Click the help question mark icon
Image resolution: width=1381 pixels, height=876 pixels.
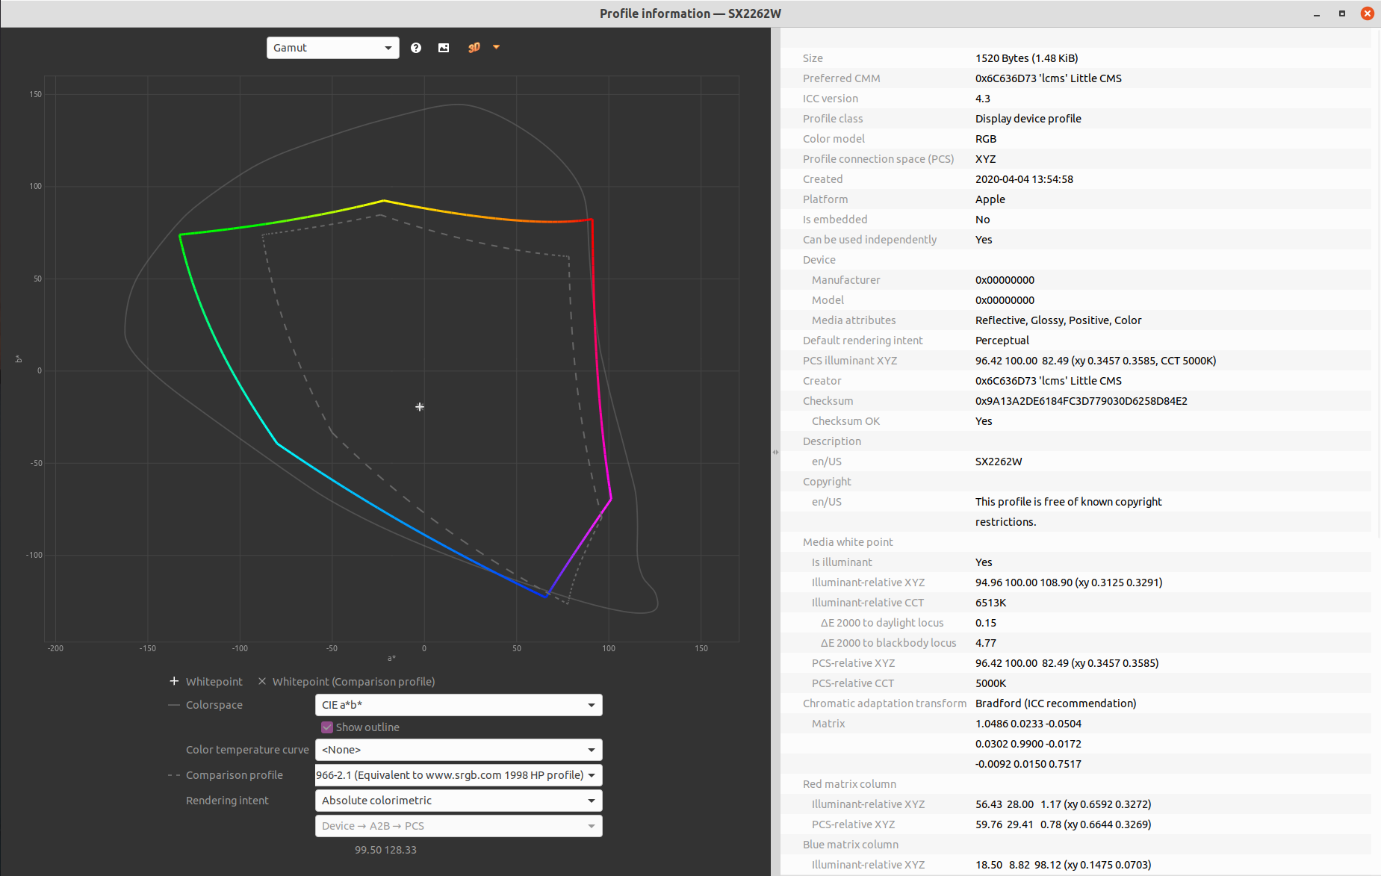pyautogui.click(x=416, y=48)
